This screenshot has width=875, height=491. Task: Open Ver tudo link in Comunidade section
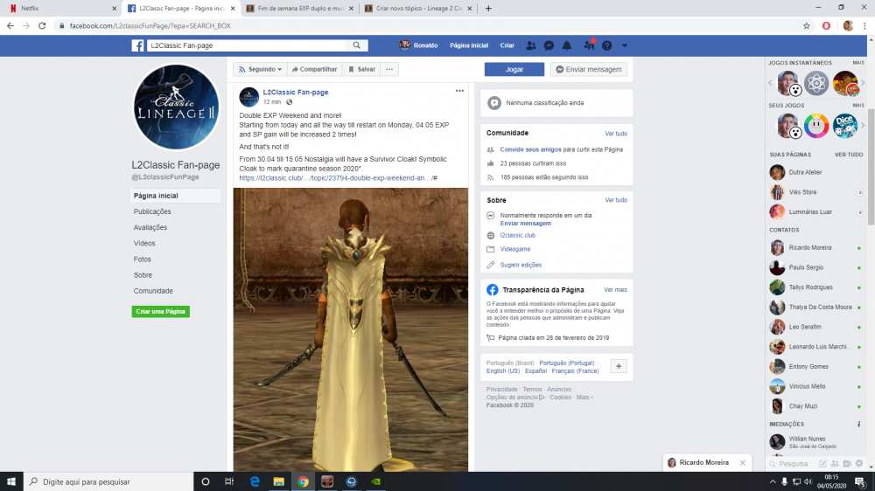tap(616, 134)
